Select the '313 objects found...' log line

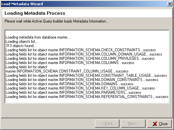(21, 46)
